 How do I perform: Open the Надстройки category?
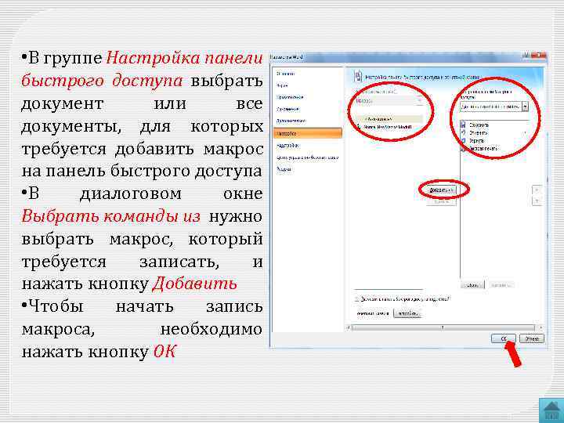(x=287, y=146)
